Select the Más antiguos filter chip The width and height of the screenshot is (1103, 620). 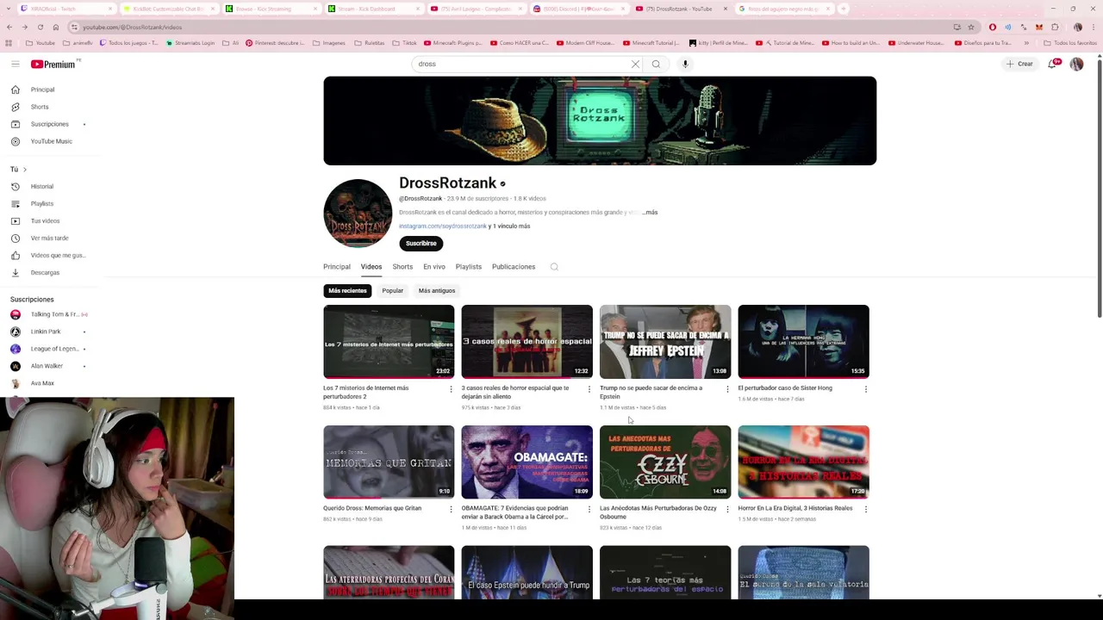tap(437, 291)
